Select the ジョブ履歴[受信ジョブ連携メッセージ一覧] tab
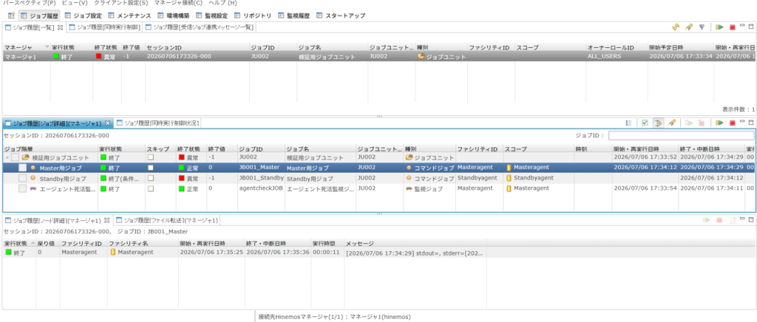Viewport: 757px width, 322px height. (x=199, y=27)
